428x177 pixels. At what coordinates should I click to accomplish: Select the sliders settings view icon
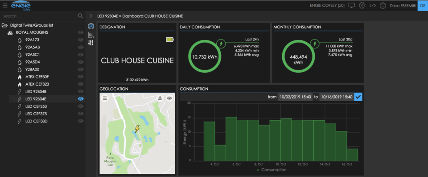point(91,43)
